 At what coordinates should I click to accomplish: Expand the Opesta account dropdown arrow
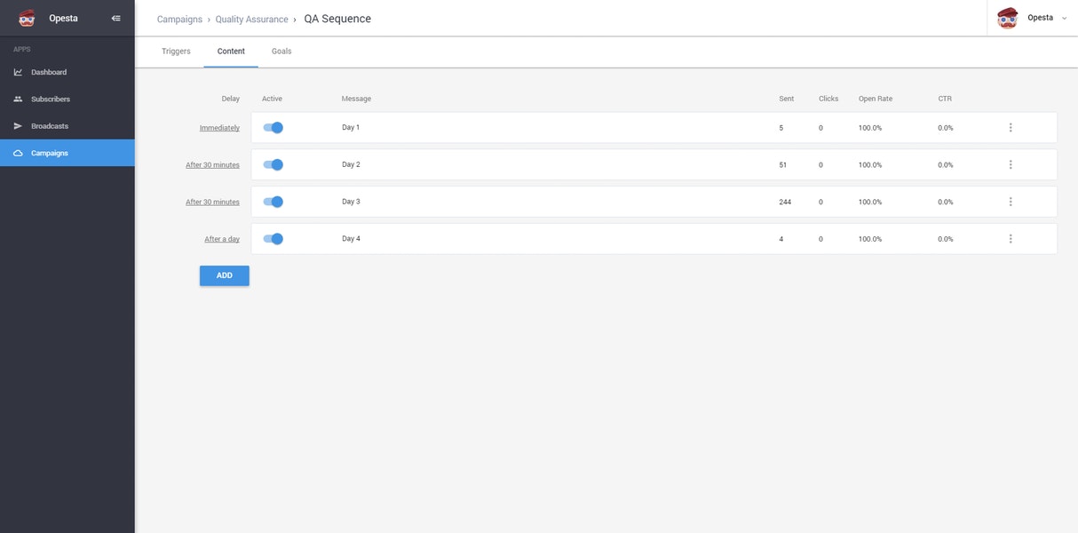click(1064, 18)
